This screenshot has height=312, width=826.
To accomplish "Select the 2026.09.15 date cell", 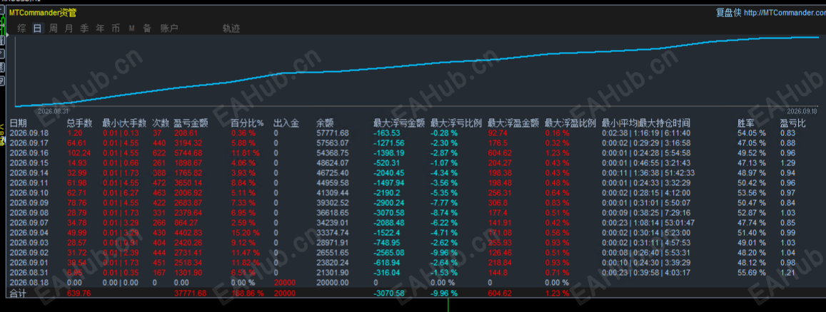I will point(29,162).
